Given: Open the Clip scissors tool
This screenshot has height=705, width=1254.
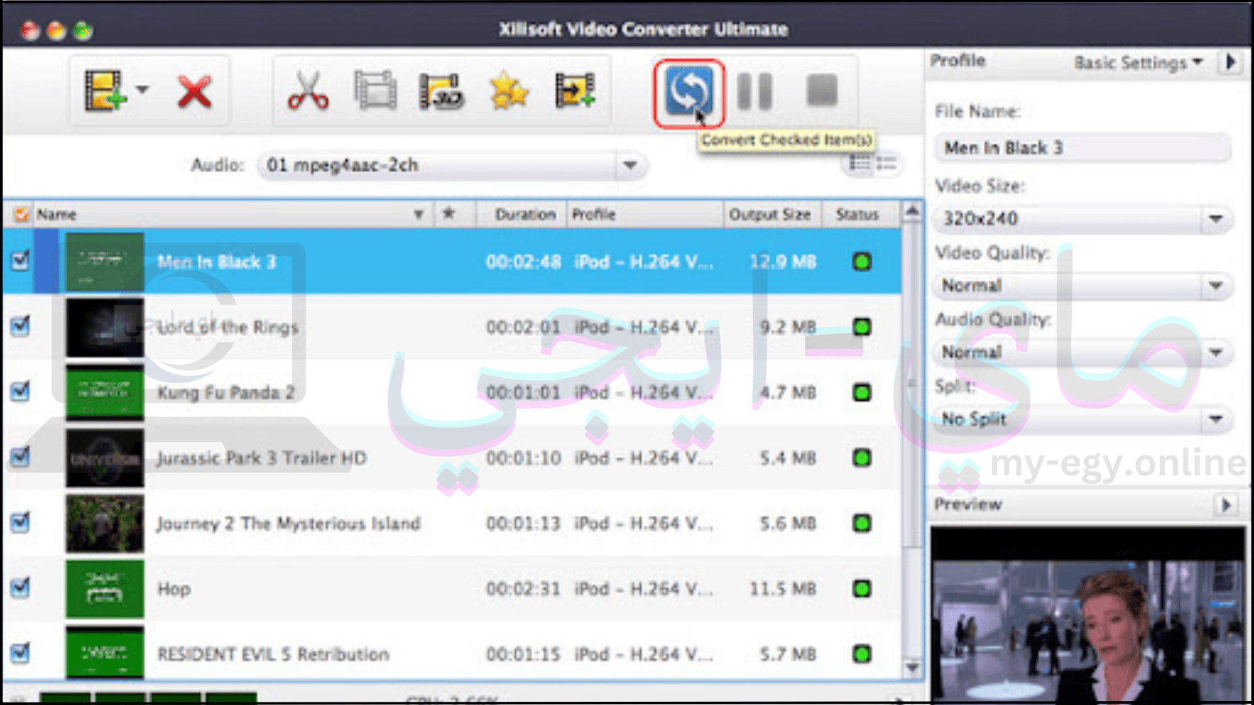Looking at the screenshot, I should [308, 91].
